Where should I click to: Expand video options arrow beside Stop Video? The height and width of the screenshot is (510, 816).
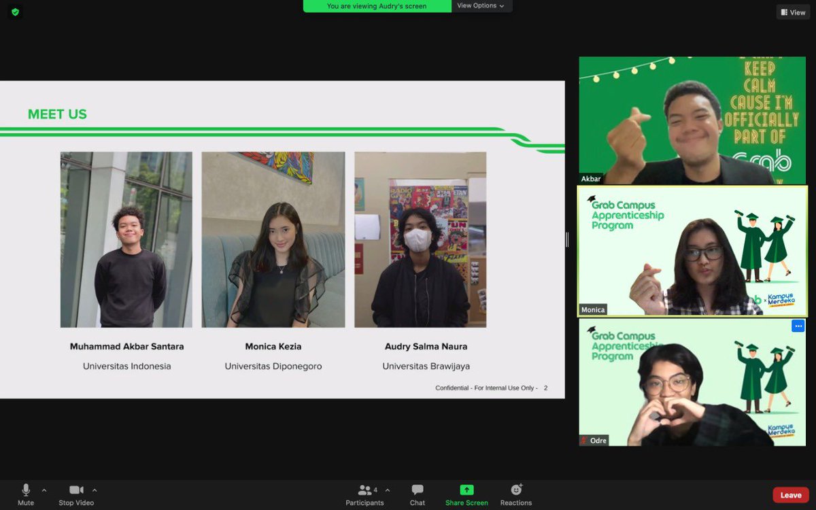click(x=95, y=490)
